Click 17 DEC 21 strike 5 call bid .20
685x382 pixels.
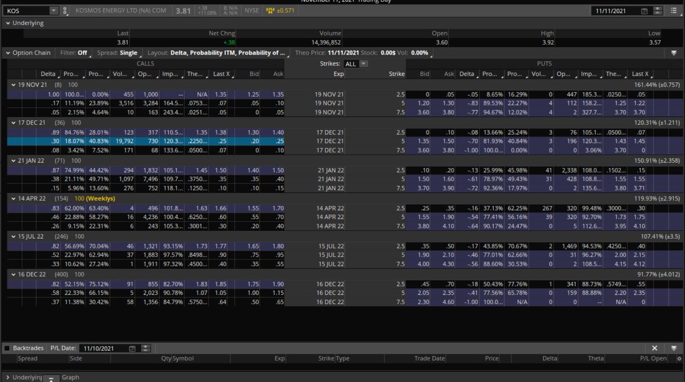click(254, 141)
